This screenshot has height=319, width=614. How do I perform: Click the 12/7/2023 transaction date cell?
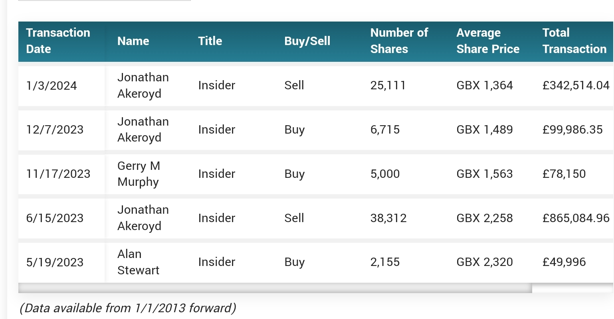point(55,130)
